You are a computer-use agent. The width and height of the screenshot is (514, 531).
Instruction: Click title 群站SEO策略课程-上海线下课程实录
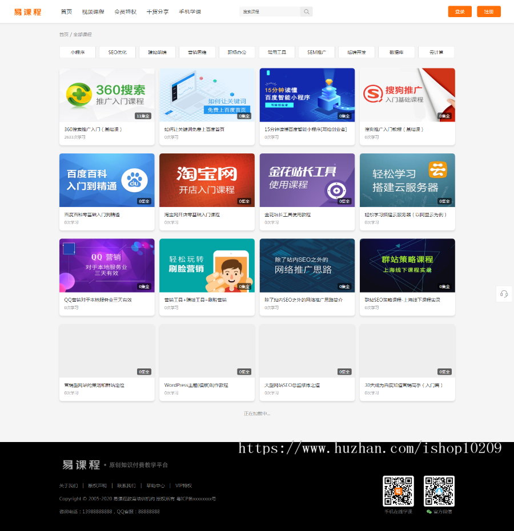coord(403,299)
